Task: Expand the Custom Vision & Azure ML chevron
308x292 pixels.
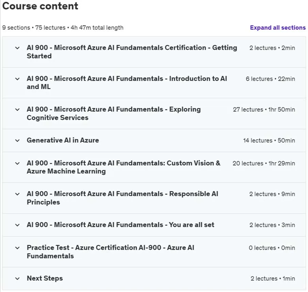Action: 17,164
